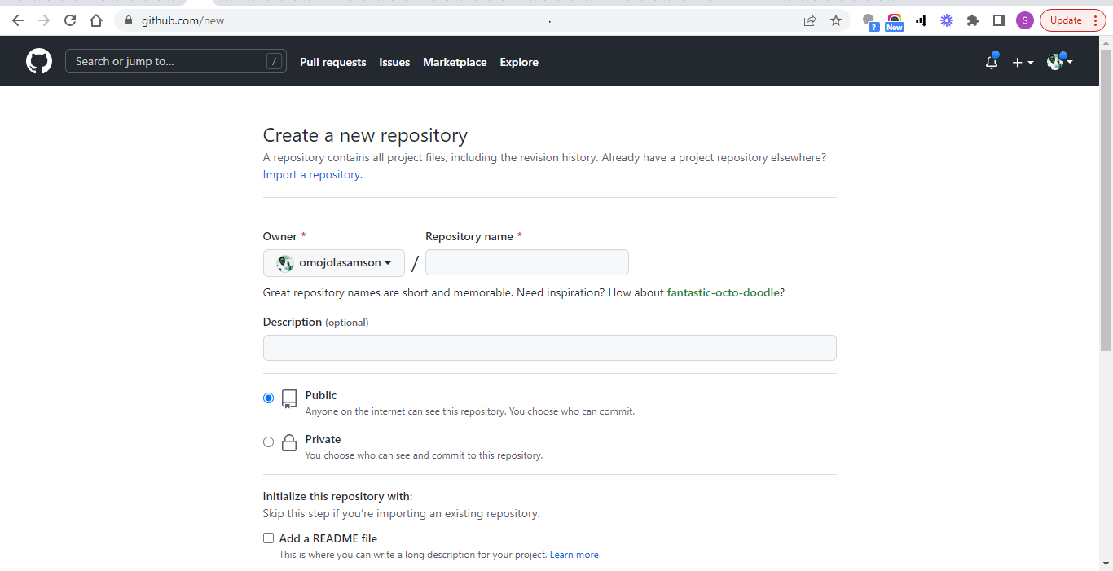Click the profile avatar S in browser toolbar
This screenshot has width=1113, height=571.
[x=1024, y=20]
